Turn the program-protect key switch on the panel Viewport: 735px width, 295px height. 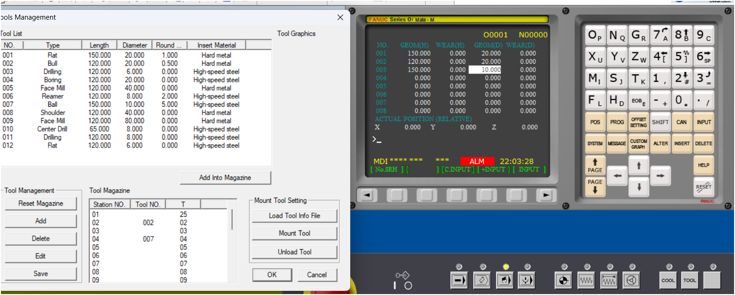(x=403, y=275)
